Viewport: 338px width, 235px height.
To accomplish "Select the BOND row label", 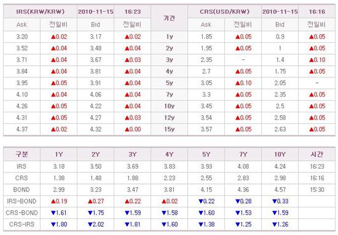I will point(22,190).
